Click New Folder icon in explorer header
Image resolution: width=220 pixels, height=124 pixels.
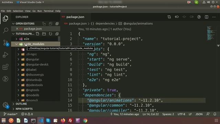click(44, 34)
